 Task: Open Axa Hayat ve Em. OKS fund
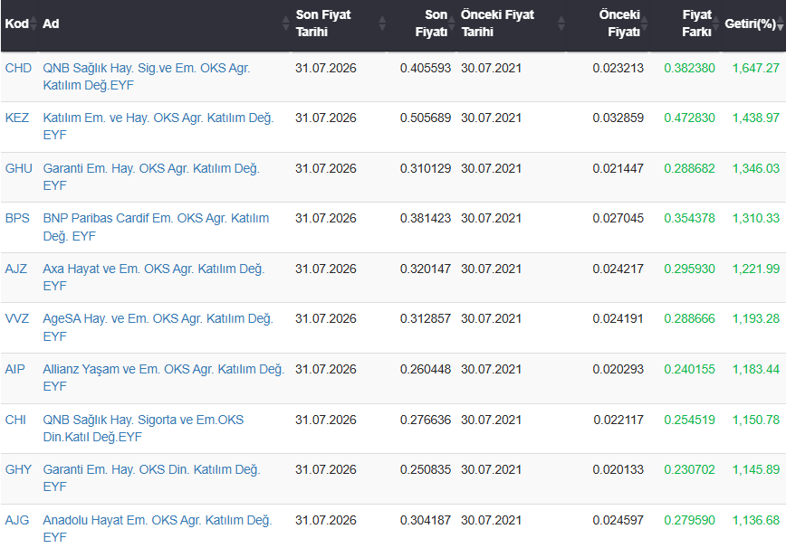153,278
